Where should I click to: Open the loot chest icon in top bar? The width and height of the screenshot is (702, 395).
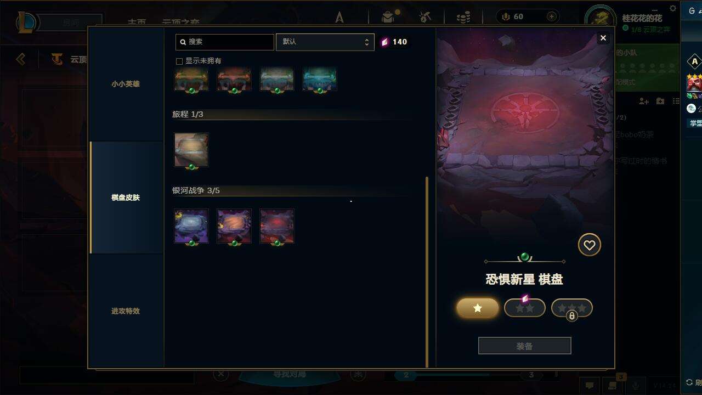(388, 18)
